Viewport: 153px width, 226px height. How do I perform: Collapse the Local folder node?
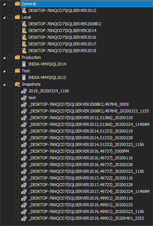click(4, 17)
